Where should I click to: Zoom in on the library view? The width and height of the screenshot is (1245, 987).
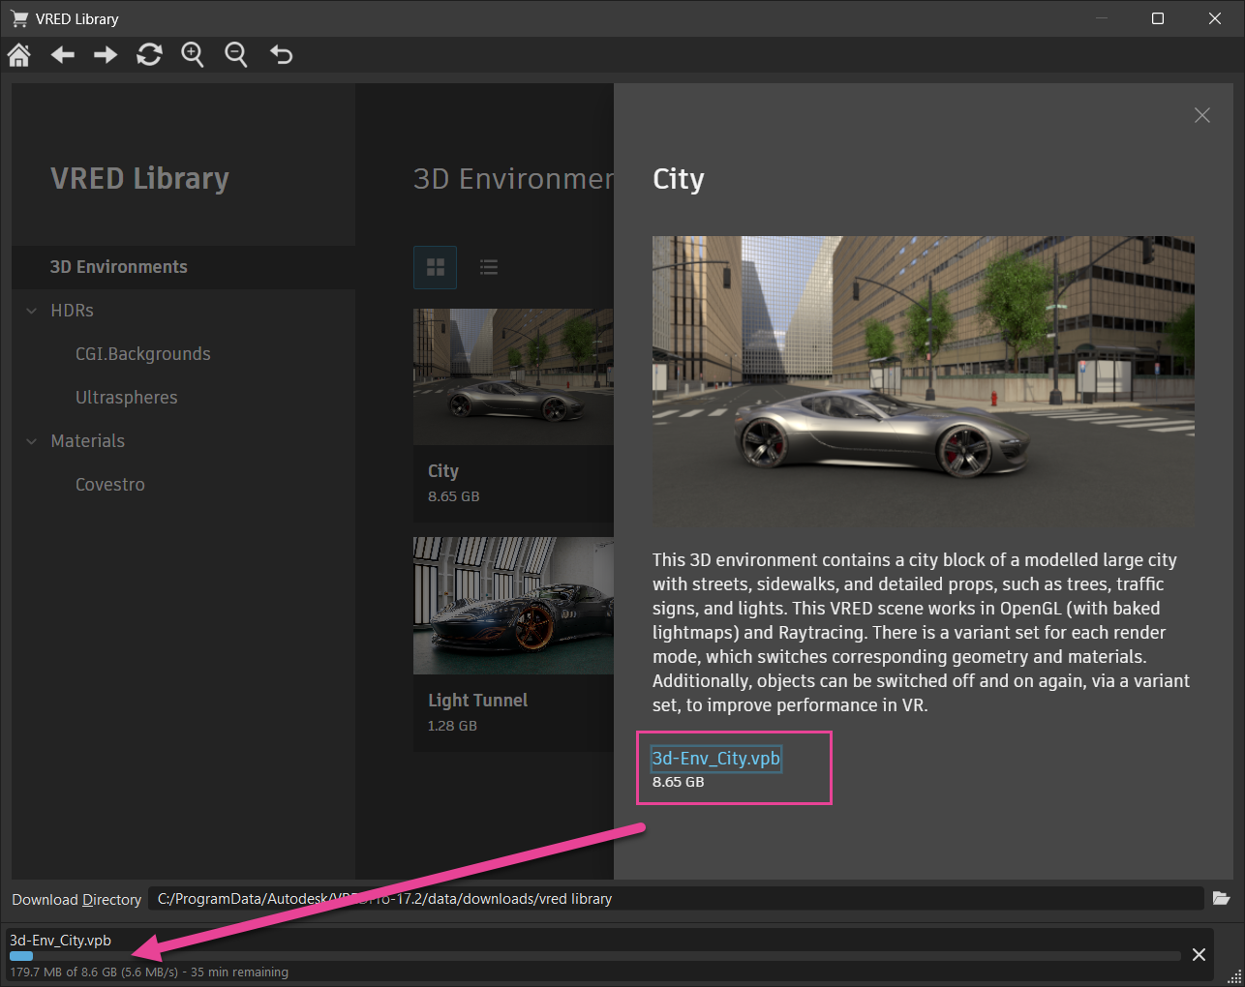click(193, 55)
